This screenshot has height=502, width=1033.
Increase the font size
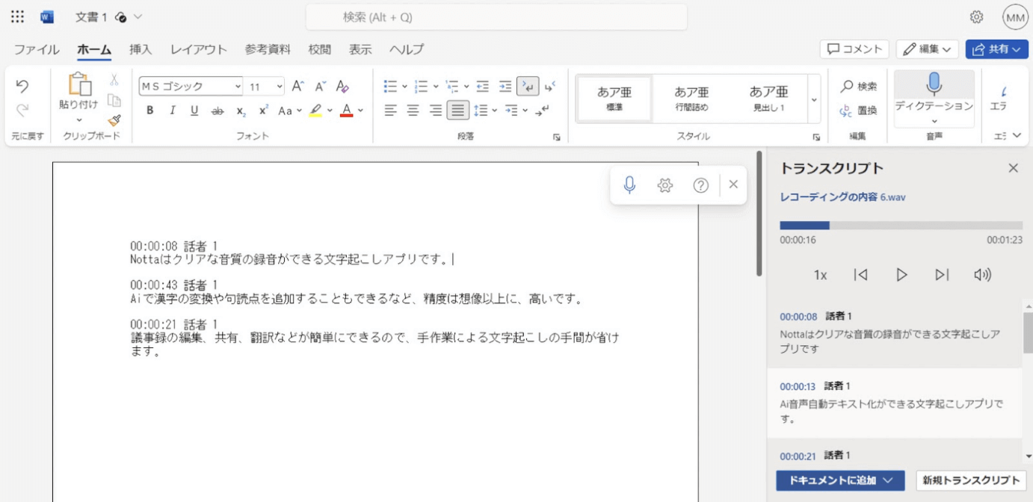[x=297, y=86]
